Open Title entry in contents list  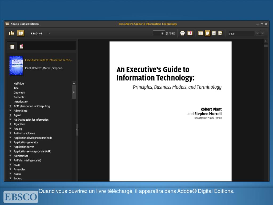pos(16,88)
